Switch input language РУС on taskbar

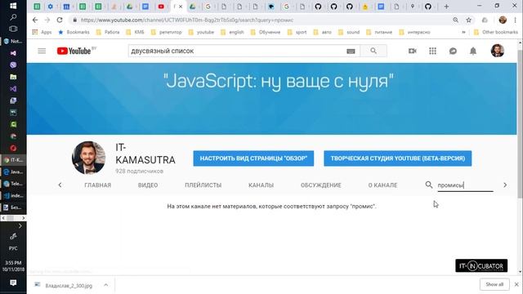click(13, 248)
